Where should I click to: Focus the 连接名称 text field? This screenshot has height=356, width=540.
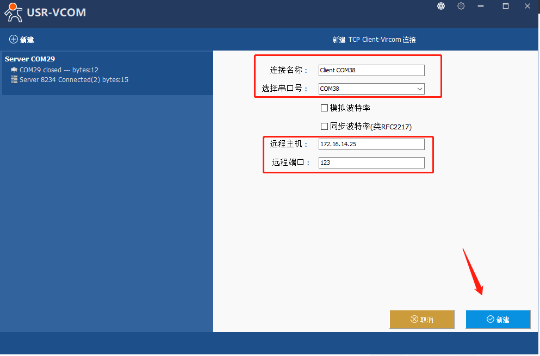click(x=371, y=70)
